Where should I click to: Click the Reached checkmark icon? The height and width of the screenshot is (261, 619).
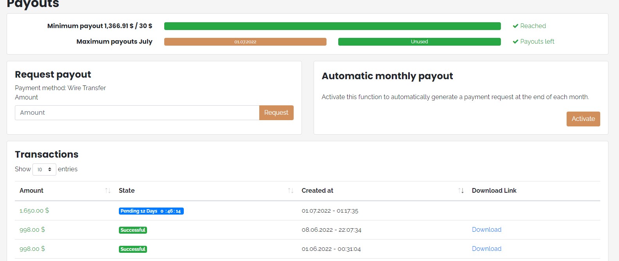point(515,26)
